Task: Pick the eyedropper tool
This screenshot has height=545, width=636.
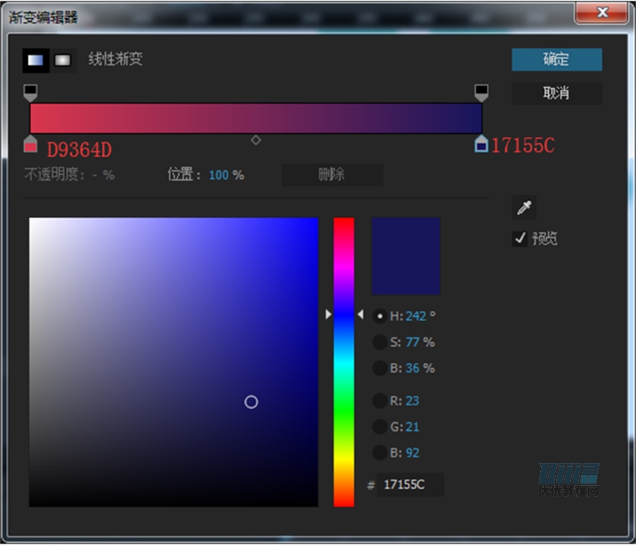Action: [x=523, y=208]
